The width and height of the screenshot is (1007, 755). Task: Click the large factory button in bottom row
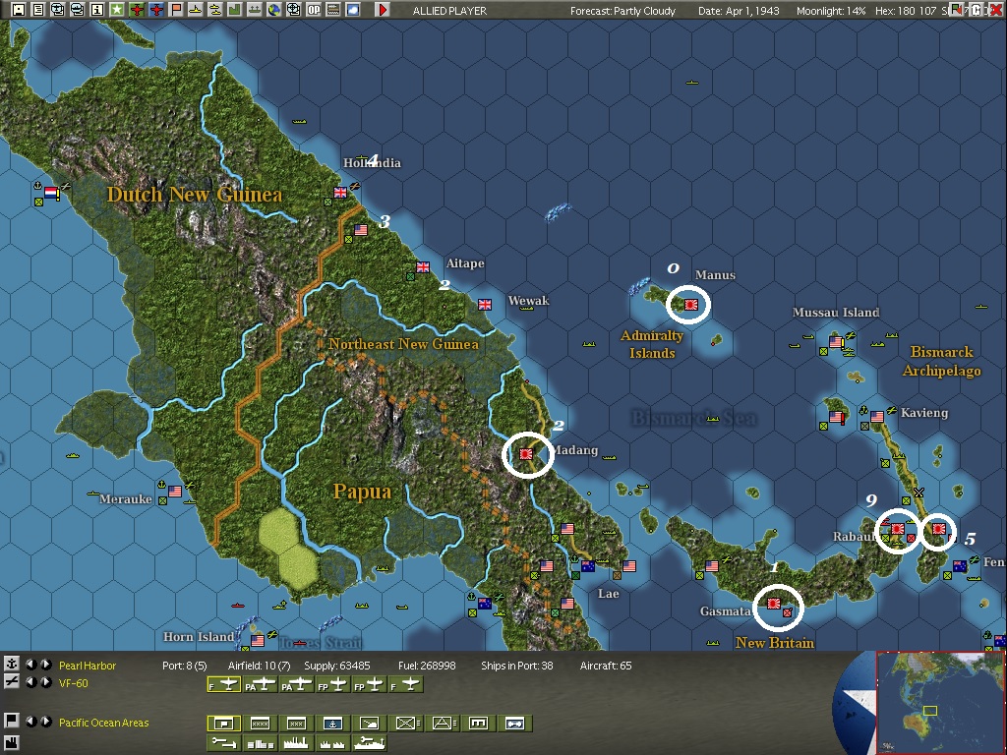pos(296,743)
